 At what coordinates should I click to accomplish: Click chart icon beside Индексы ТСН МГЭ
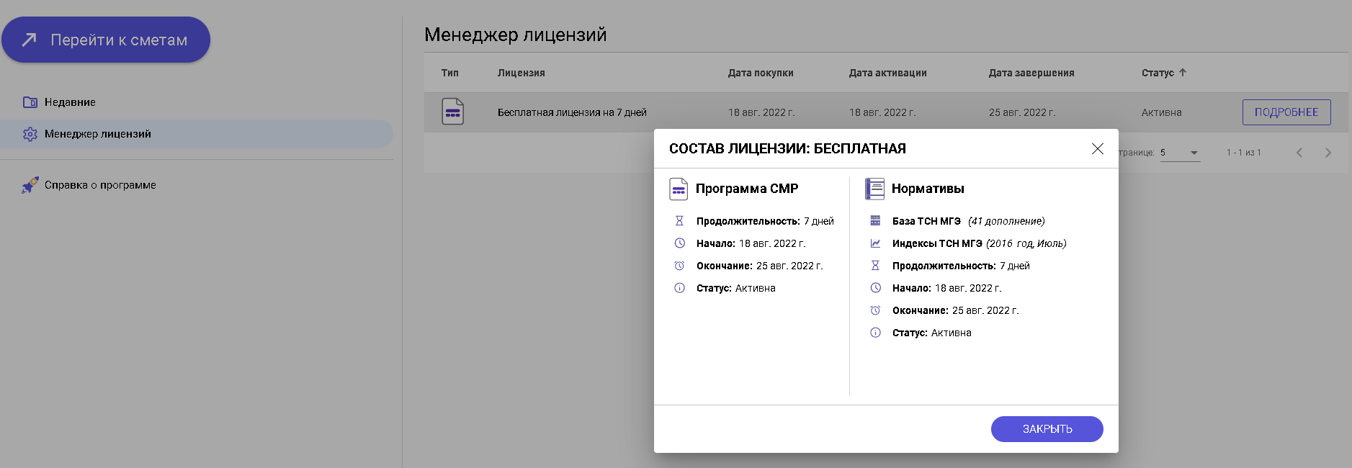[875, 243]
